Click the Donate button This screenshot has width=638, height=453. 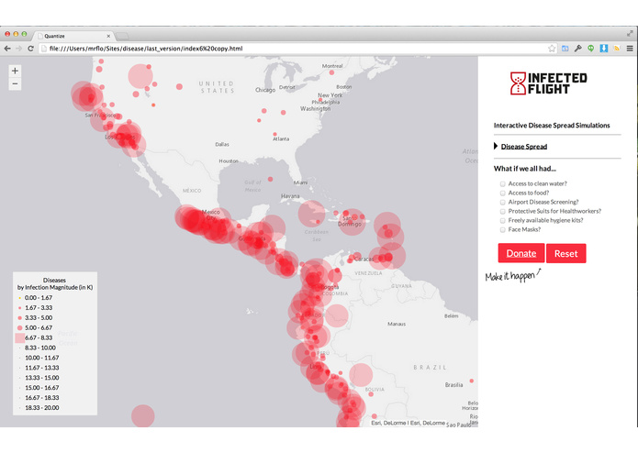pos(521,253)
